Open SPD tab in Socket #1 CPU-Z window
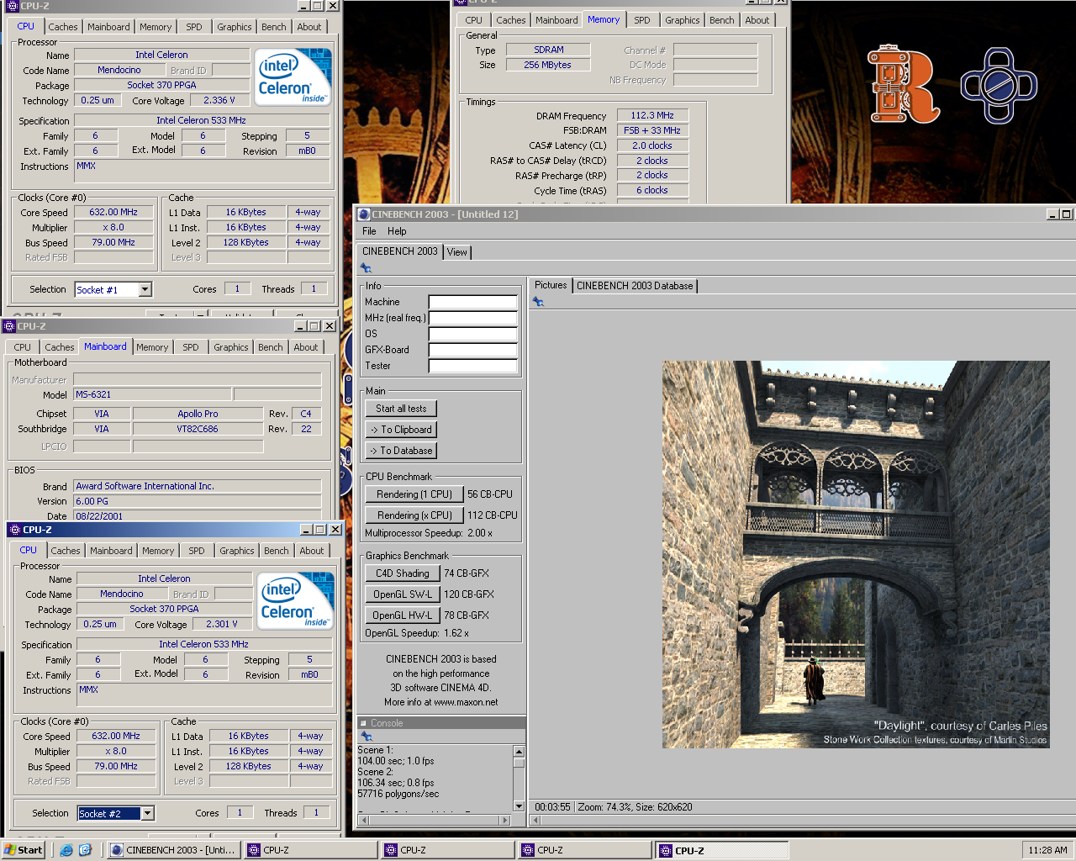Screen dimensions: 1076x861 [194, 27]
